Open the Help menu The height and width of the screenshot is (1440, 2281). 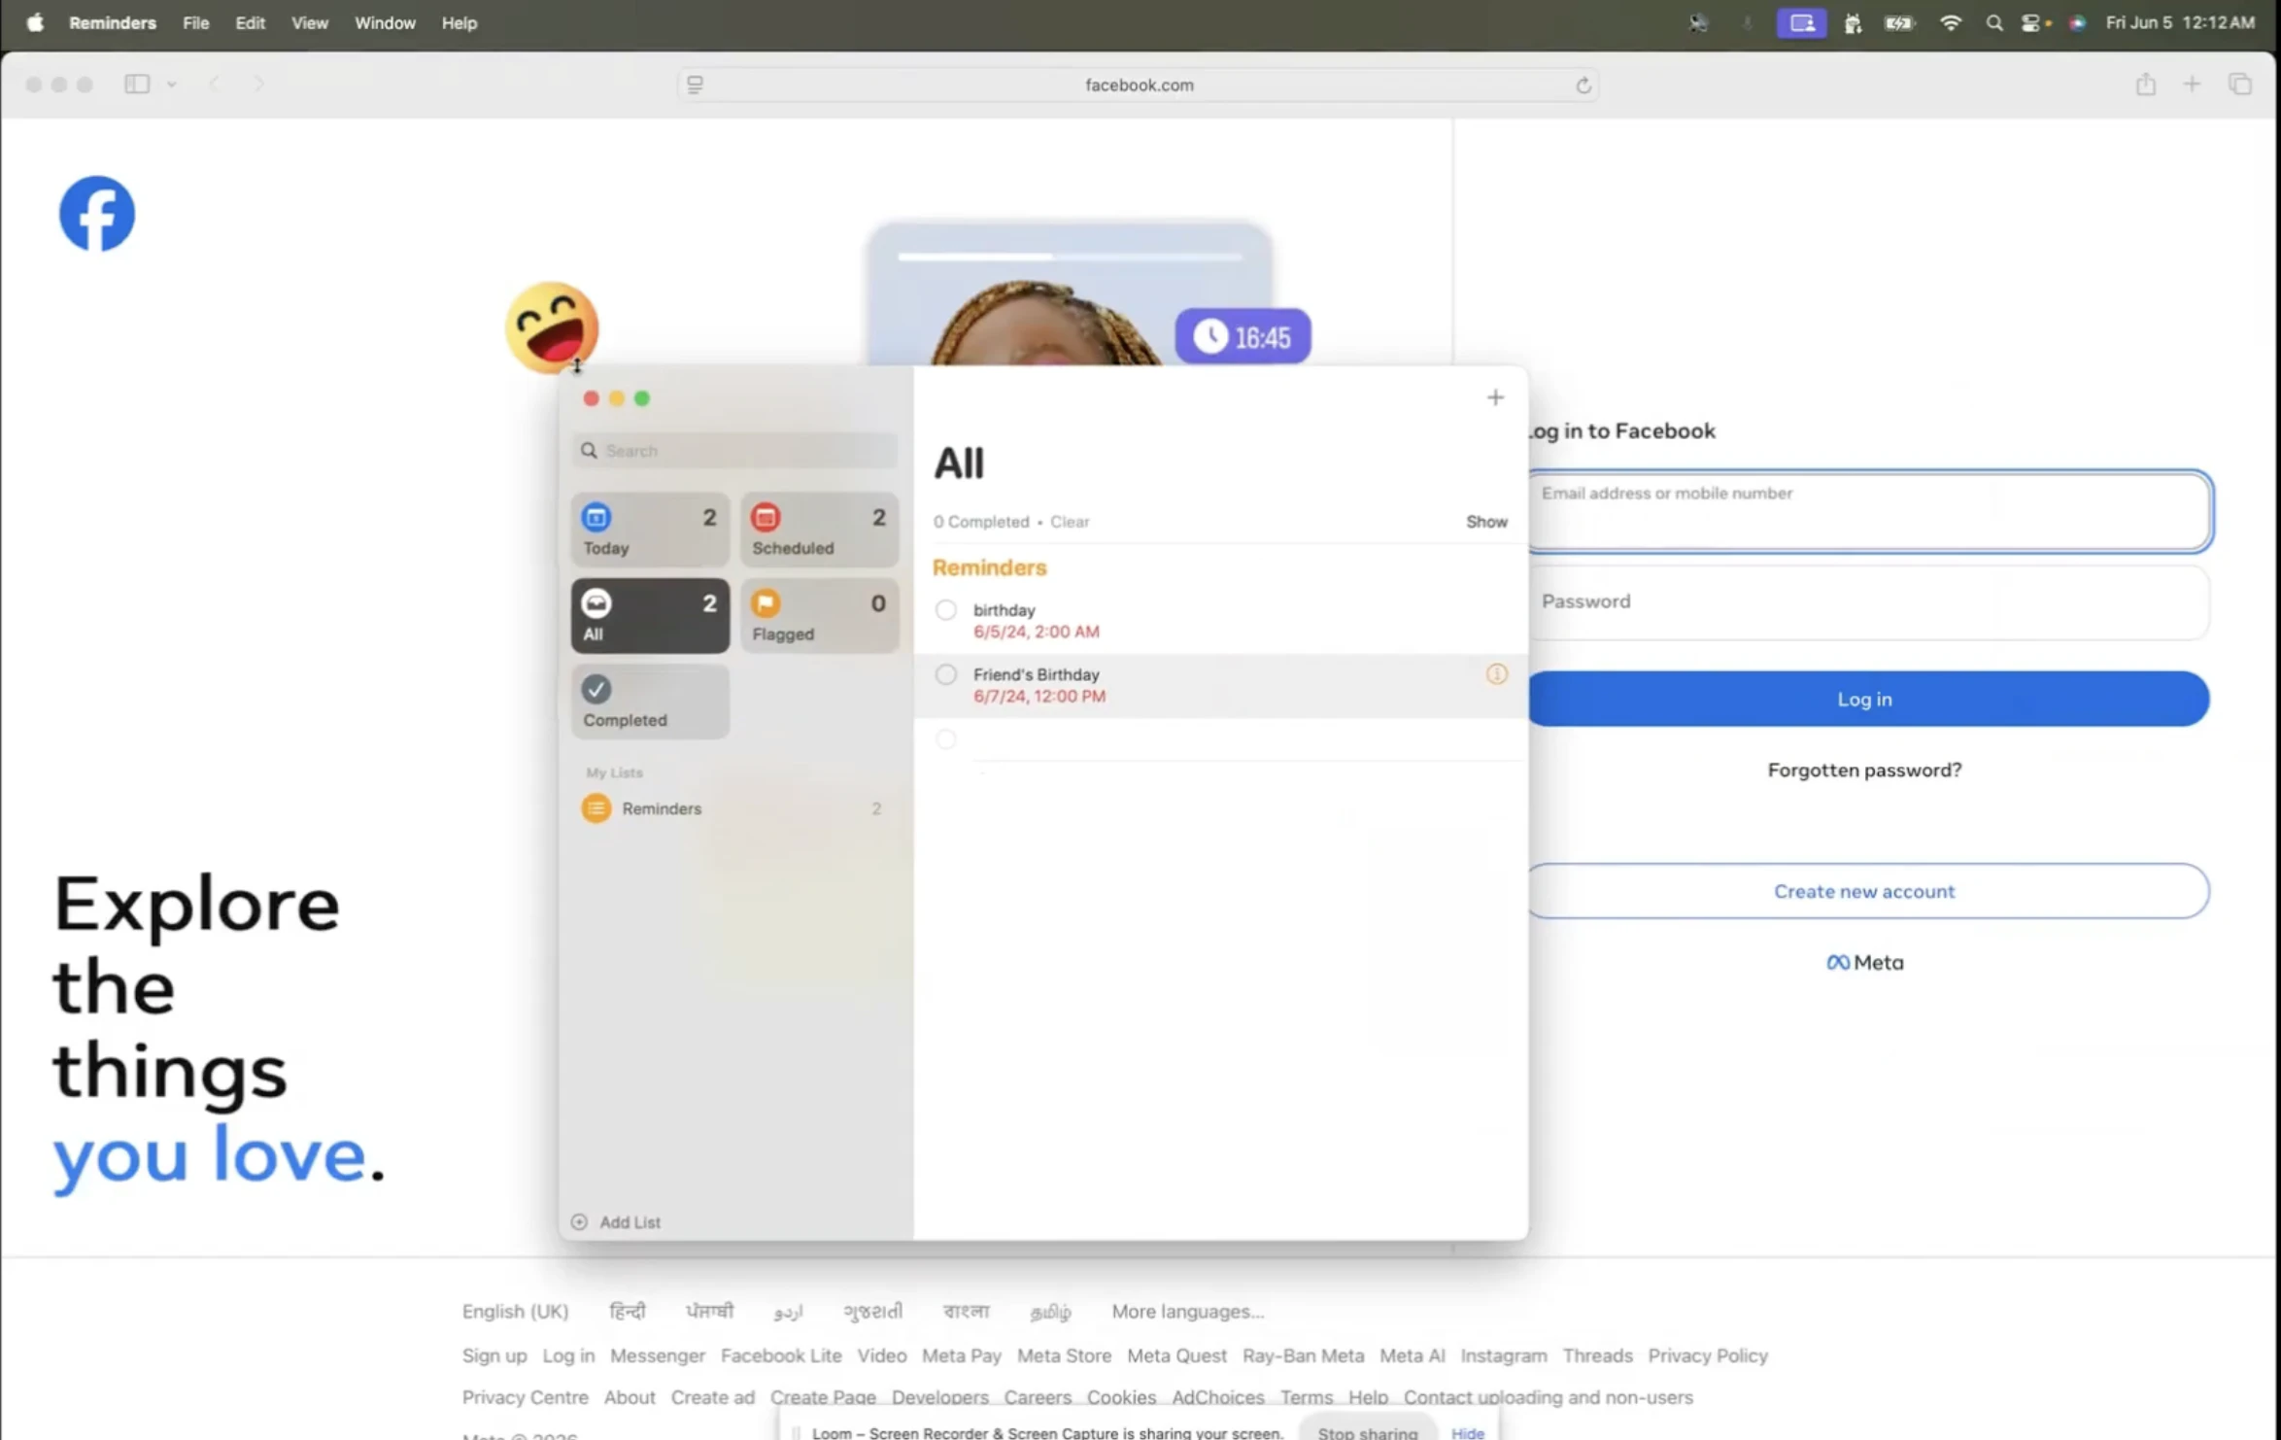pyautogui.click(x=459, y=22)
